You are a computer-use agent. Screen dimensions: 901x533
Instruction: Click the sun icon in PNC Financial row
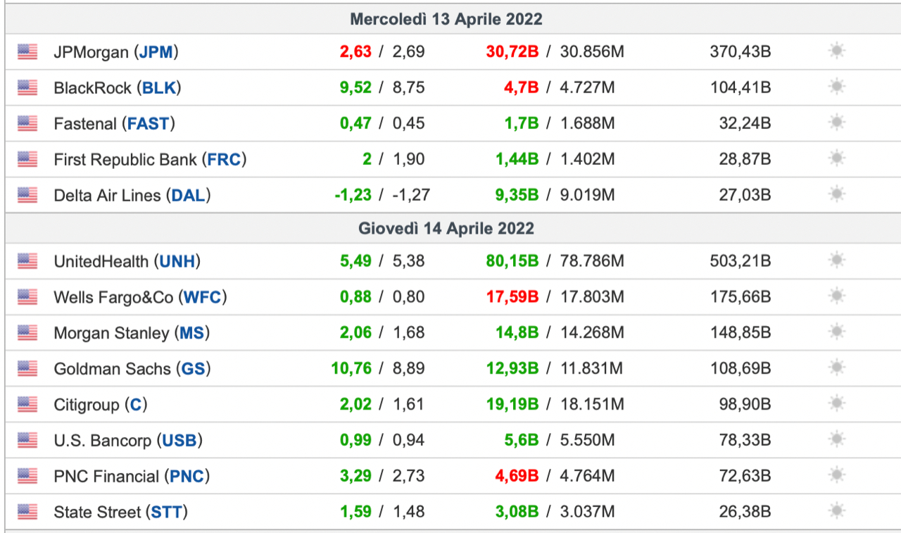(836, 475)
